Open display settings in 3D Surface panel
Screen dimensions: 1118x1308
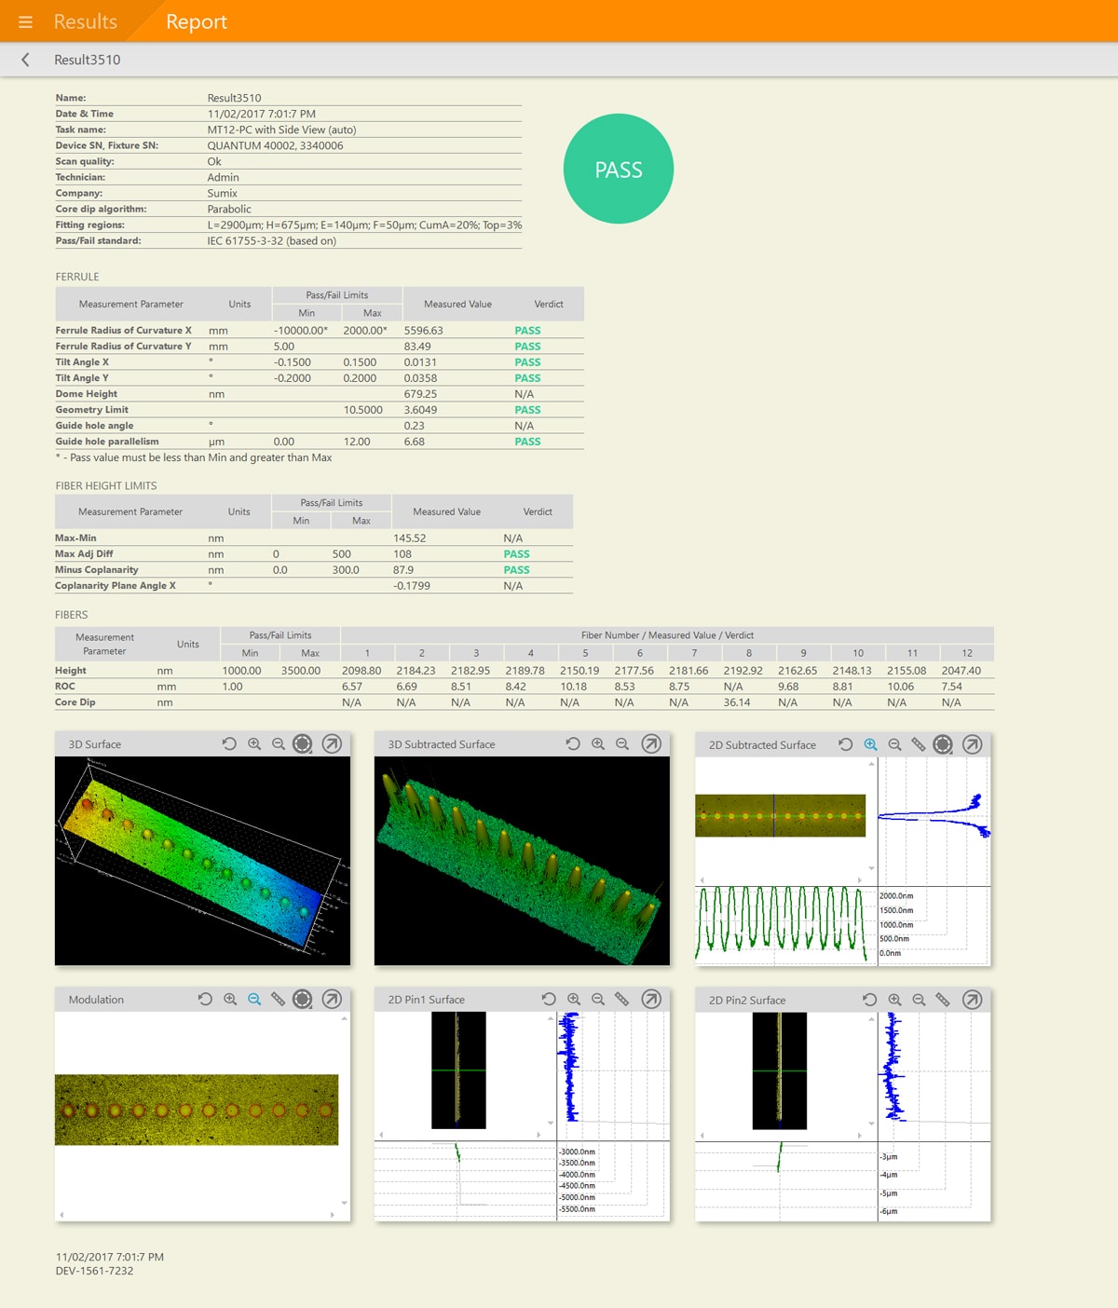[303, 743]
